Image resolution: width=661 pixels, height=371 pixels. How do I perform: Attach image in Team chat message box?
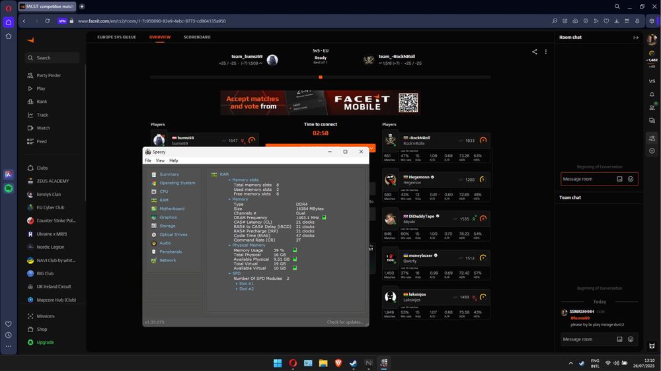pos(619,339)
